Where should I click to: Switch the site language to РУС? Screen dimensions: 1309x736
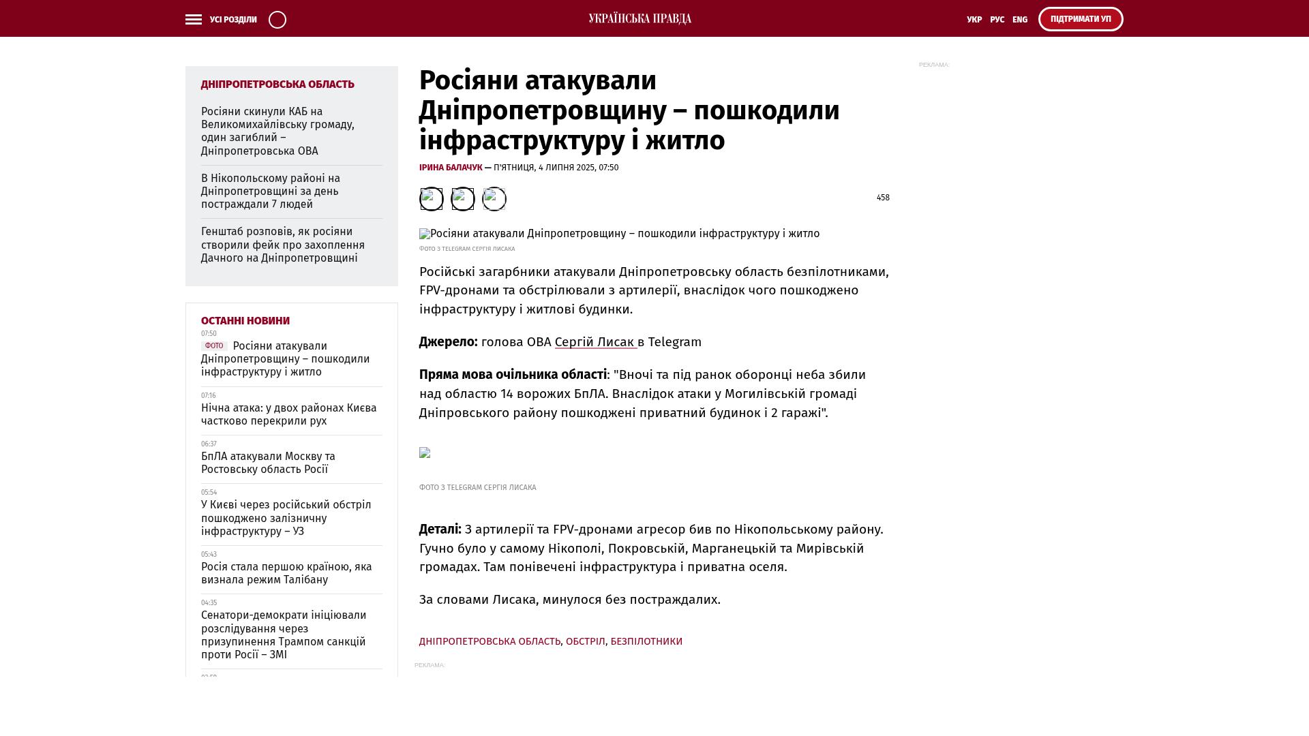point(997,20)
